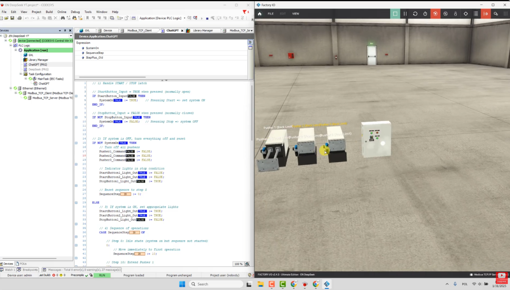Click the zoom magnifier beside 100 %
This screenshot has width=510, height=290.
(x=247, y=264)
